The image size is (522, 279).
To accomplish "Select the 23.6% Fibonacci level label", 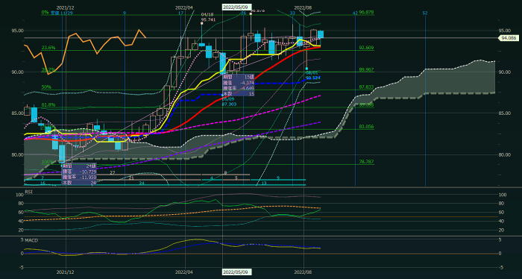I will [48, 48].
